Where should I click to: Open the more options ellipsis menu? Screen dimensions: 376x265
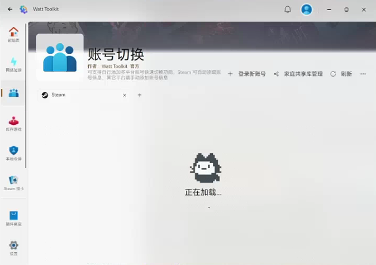click(363, 74)
